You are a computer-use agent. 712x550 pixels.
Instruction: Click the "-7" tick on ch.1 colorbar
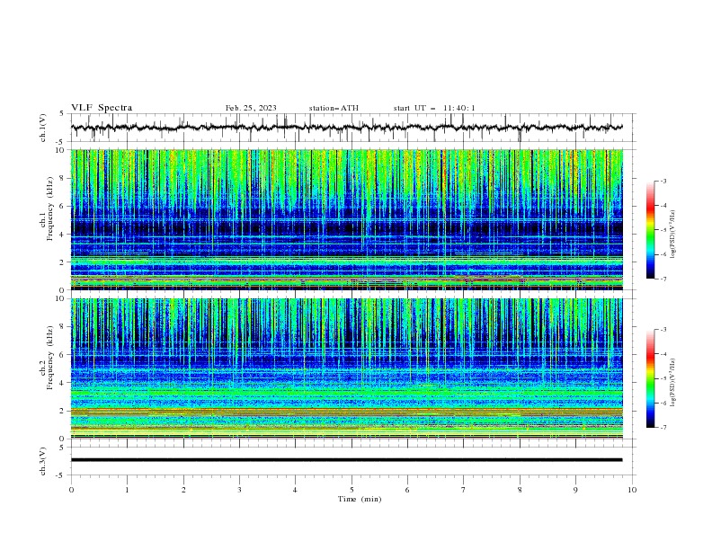pyautogui.click(x=663, y=279)
